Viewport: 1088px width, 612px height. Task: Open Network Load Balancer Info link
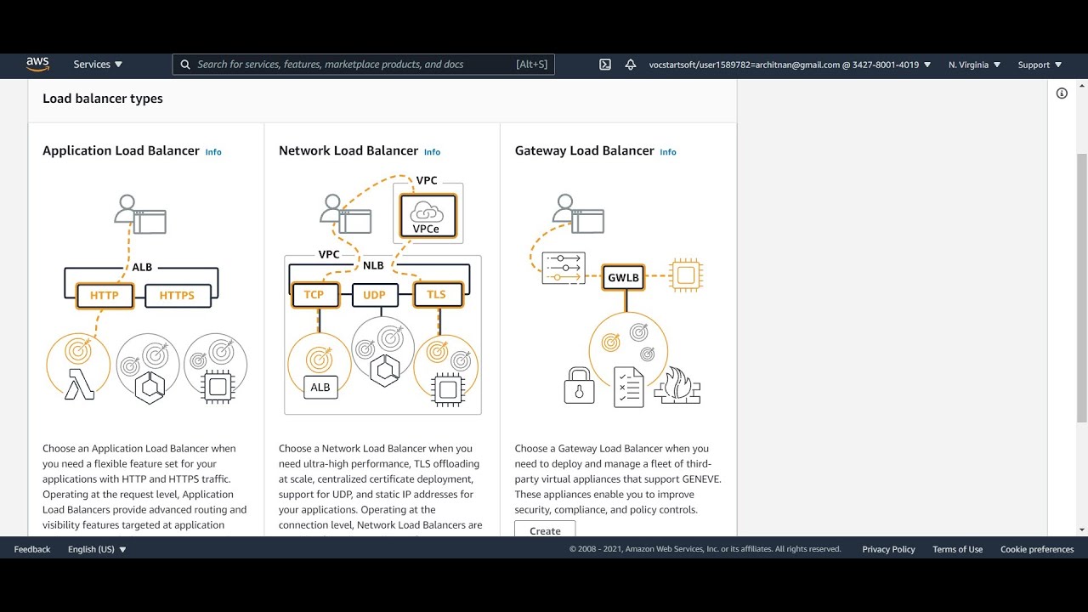(432, 152)
